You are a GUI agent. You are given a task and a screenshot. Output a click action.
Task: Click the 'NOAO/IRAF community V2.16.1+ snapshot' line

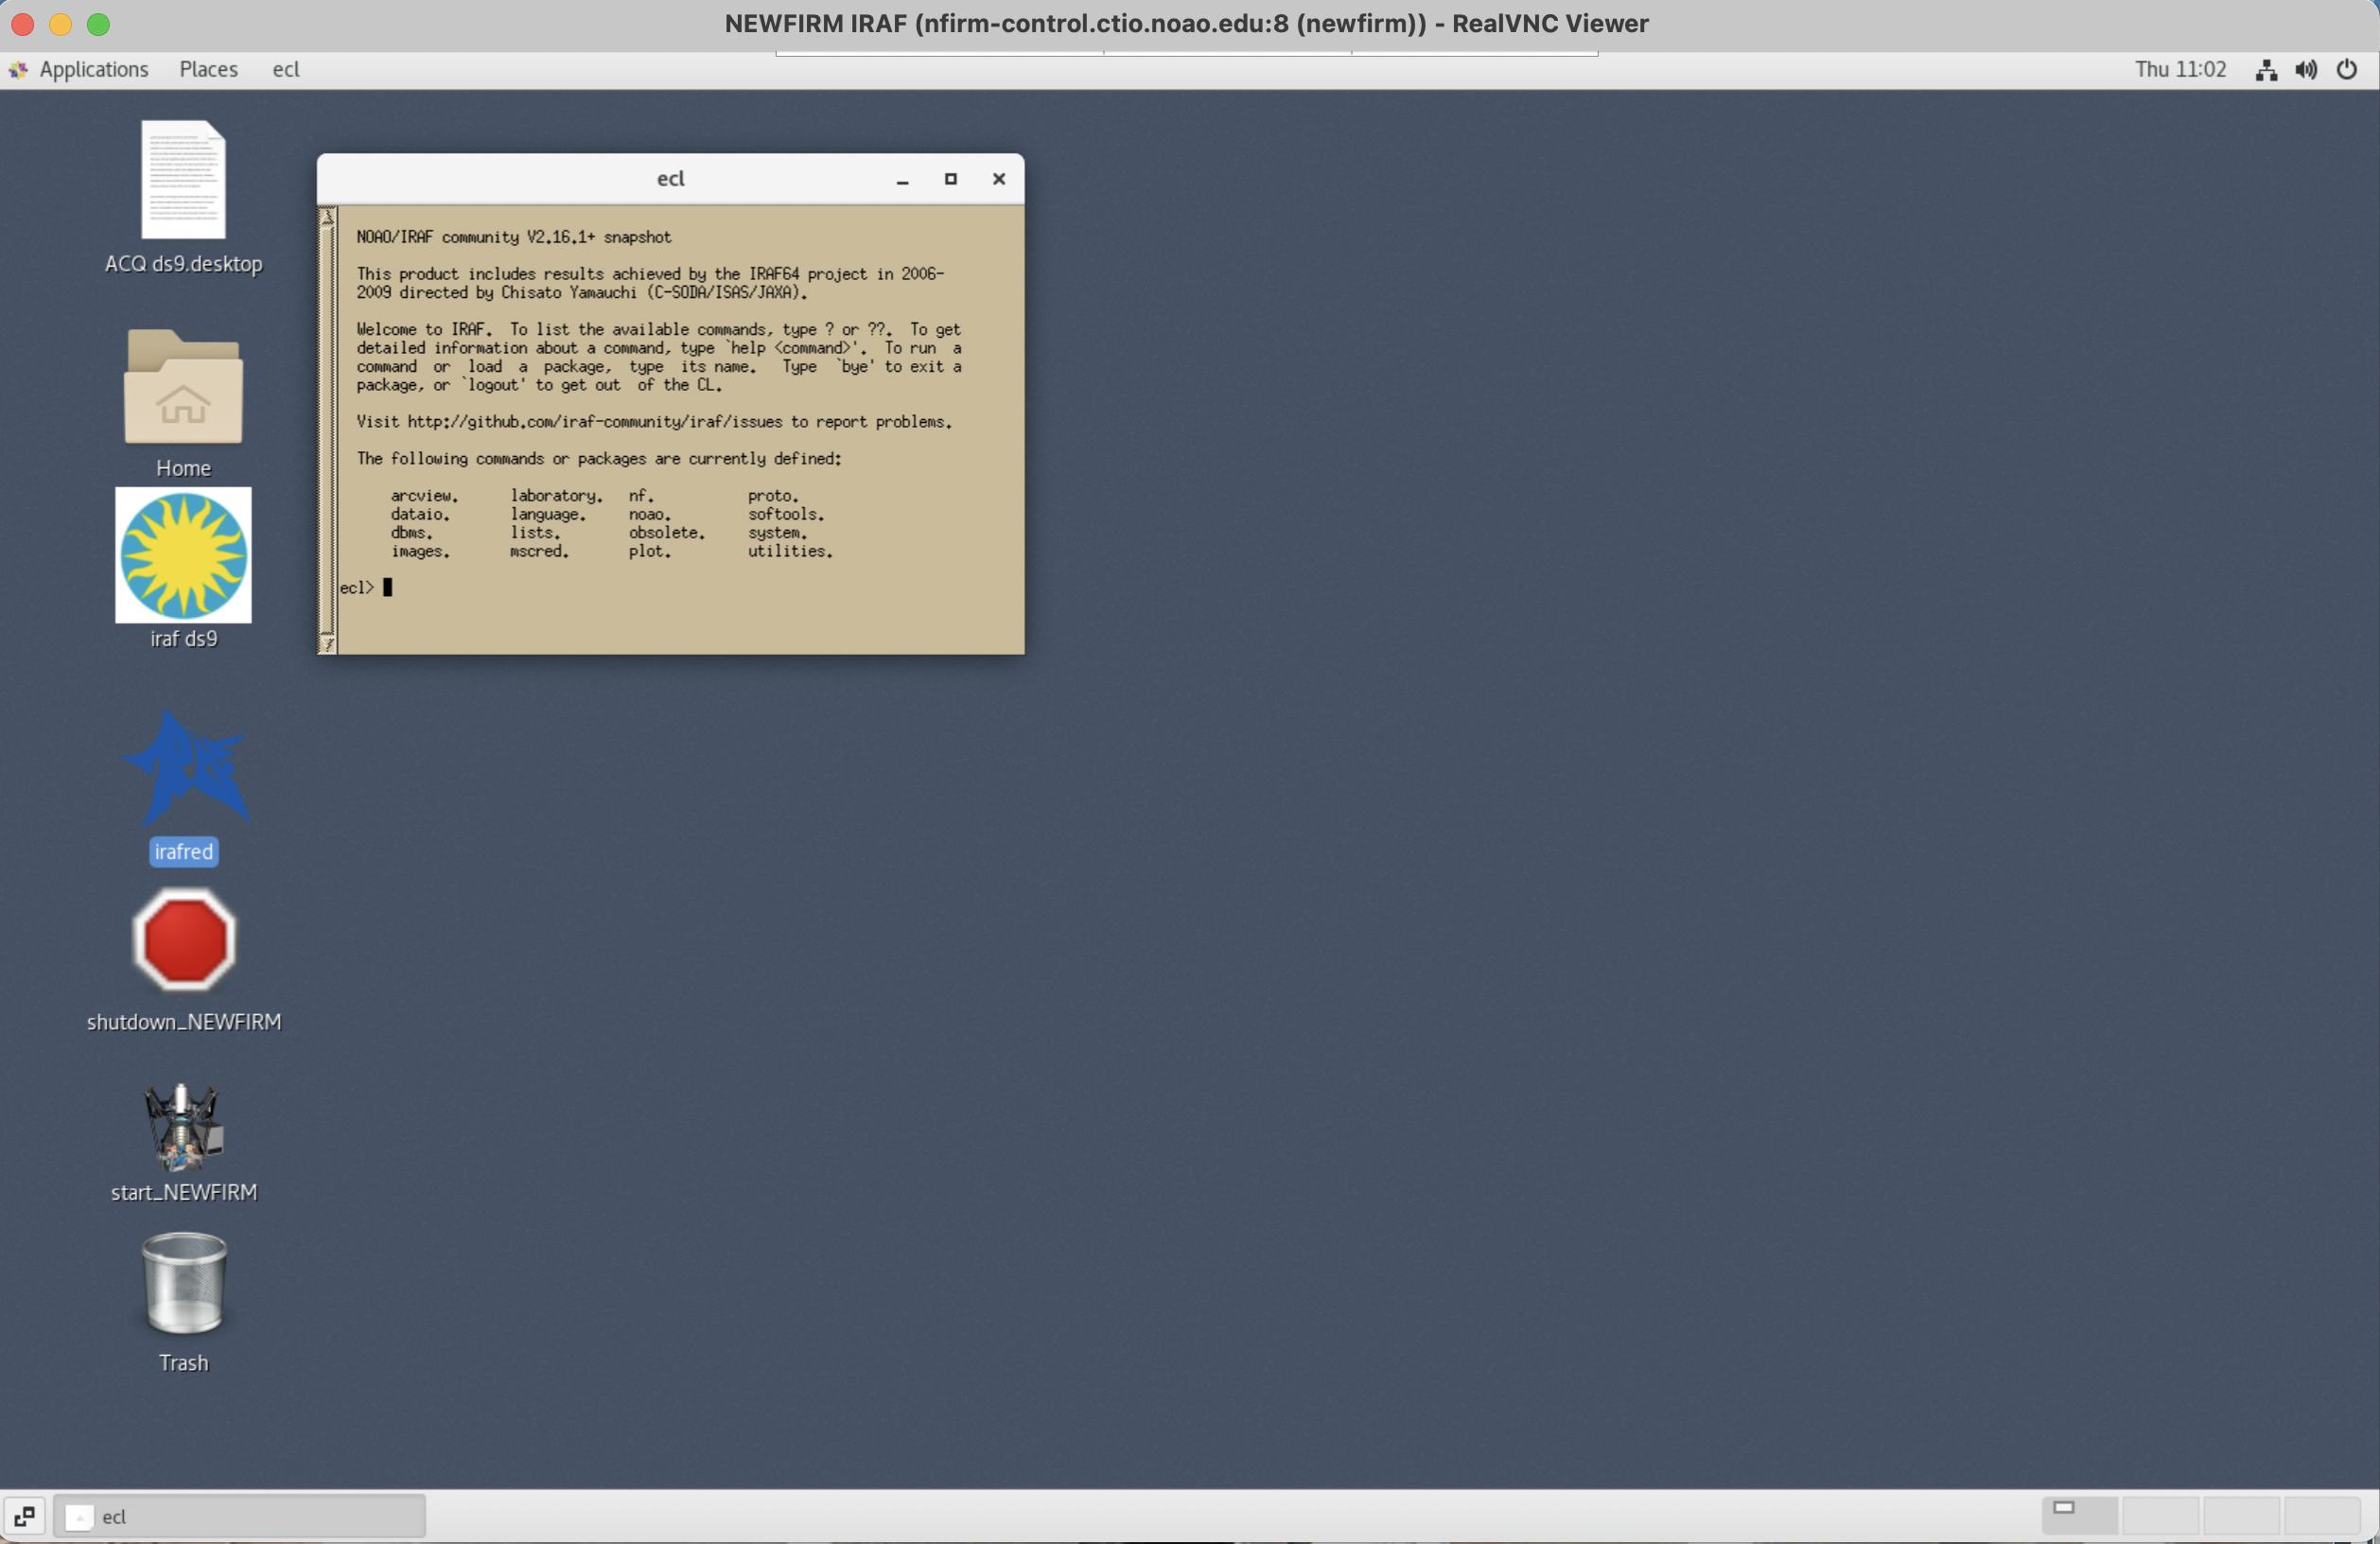(x=514, y=238)
